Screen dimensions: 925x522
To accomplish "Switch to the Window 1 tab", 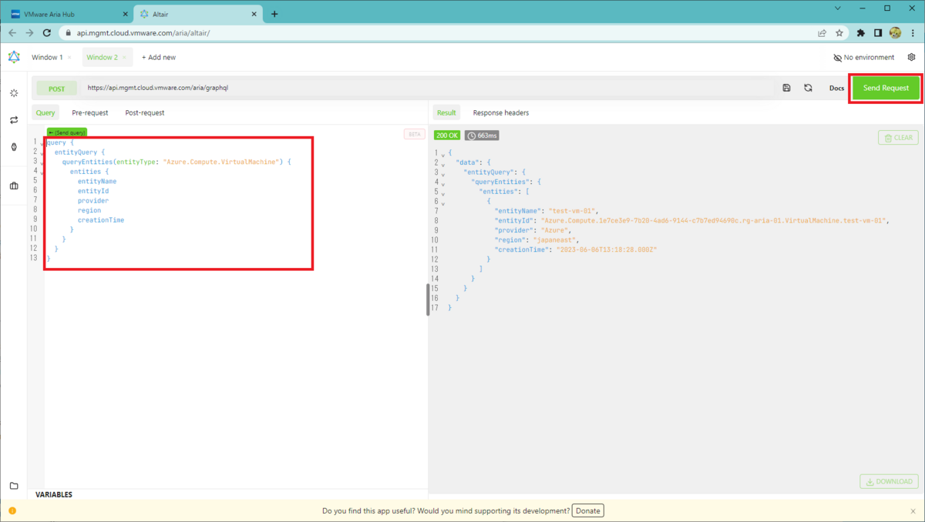I will click(47, 58).
